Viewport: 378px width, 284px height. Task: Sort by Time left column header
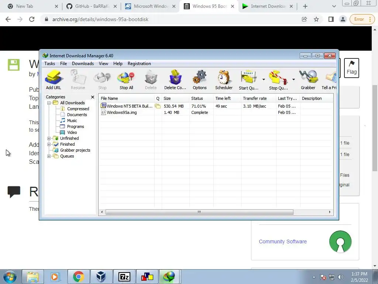point(227,98)
